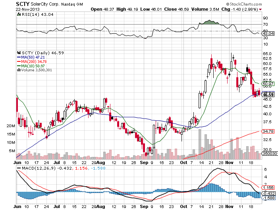Viewport: 278px width, 210px height.
Task: Click the Sep label on price chart axis
Action: point(144,162)
